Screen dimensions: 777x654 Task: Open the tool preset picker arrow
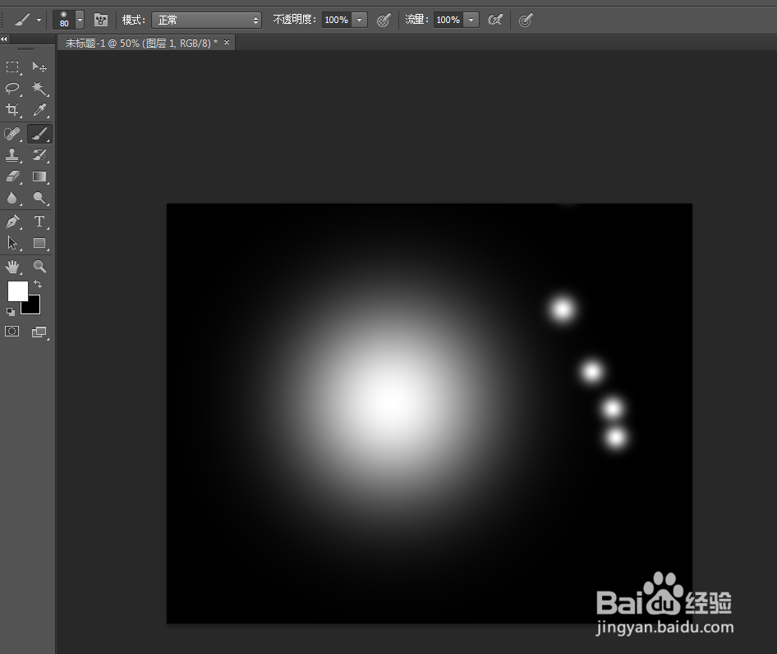click(39, 21)
